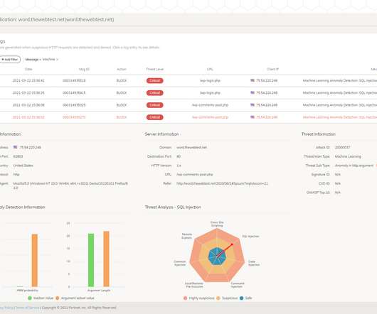Sort by Msg ID column header

[x=84, y=69]
